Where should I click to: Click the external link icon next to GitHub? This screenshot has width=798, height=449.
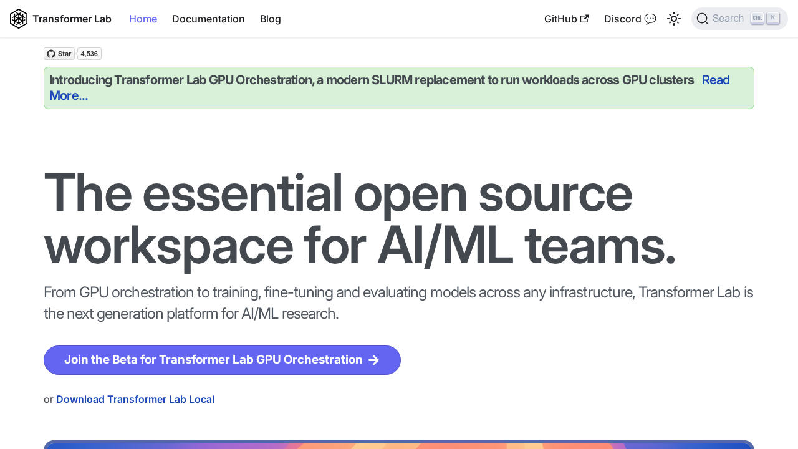click(585, 18)
